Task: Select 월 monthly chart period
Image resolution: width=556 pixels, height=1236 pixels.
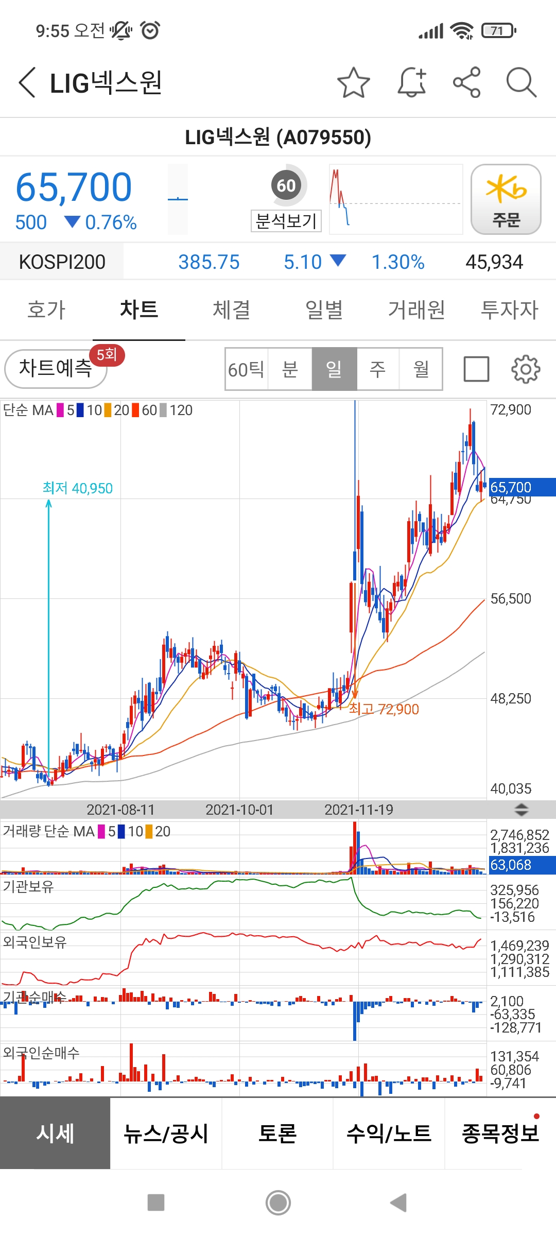Action: click(421, 369)
